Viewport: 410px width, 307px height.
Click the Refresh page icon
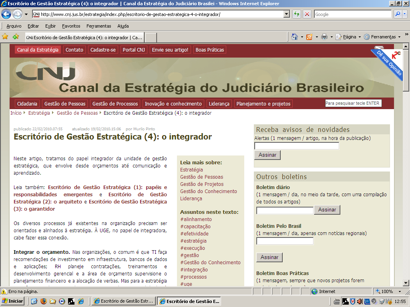(297, 14)
